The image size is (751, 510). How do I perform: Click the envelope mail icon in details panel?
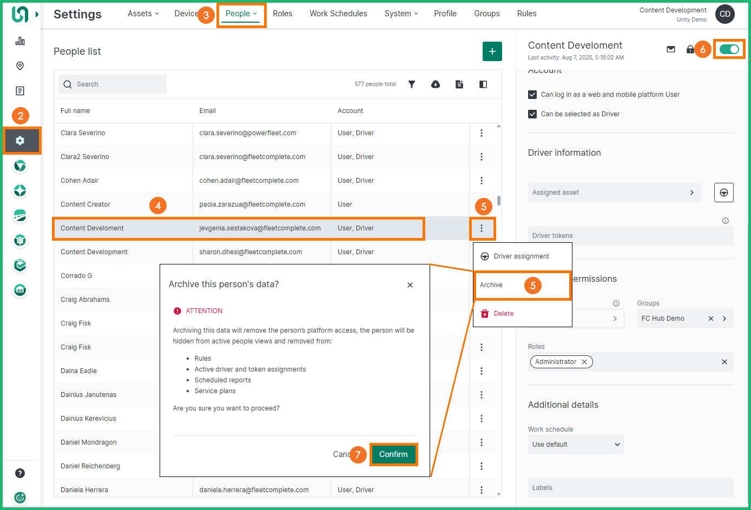pyautogui.click(x=671, y=49)
